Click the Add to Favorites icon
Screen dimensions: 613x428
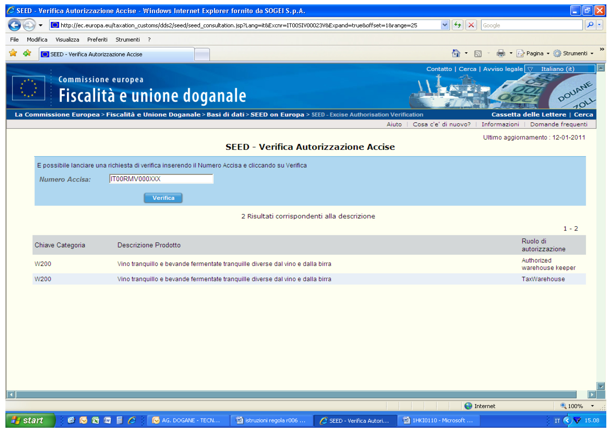tap(27, 53)
